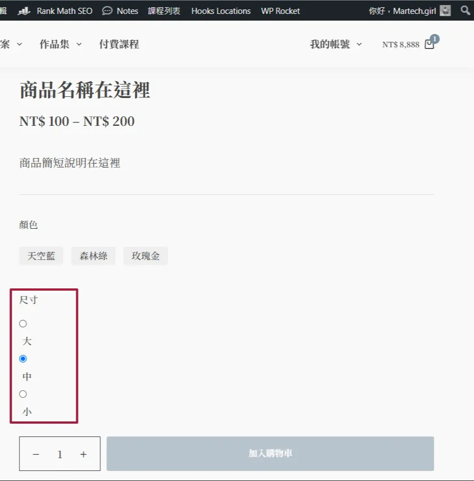Open the admin bar search magnifier icon
The width and height of the screenshot is (474, 481).
[466, 11]
